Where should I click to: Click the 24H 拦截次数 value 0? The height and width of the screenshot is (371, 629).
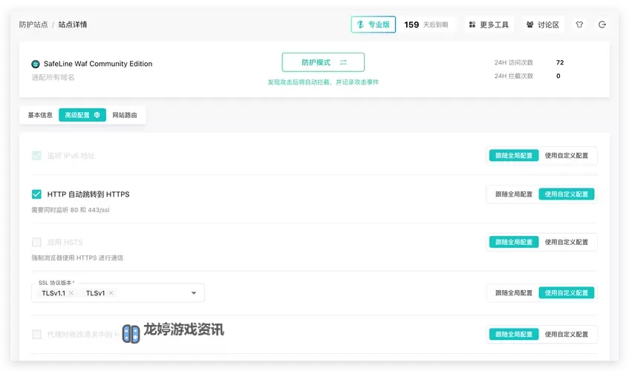point(558,76)
